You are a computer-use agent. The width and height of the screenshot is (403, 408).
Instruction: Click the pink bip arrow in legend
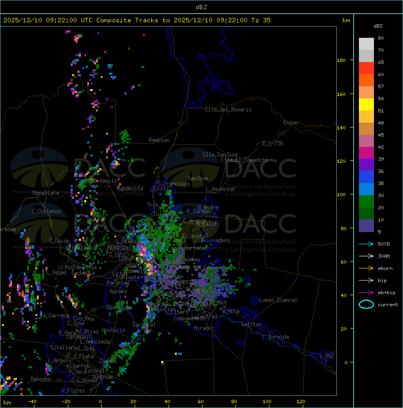pos(366,280)
